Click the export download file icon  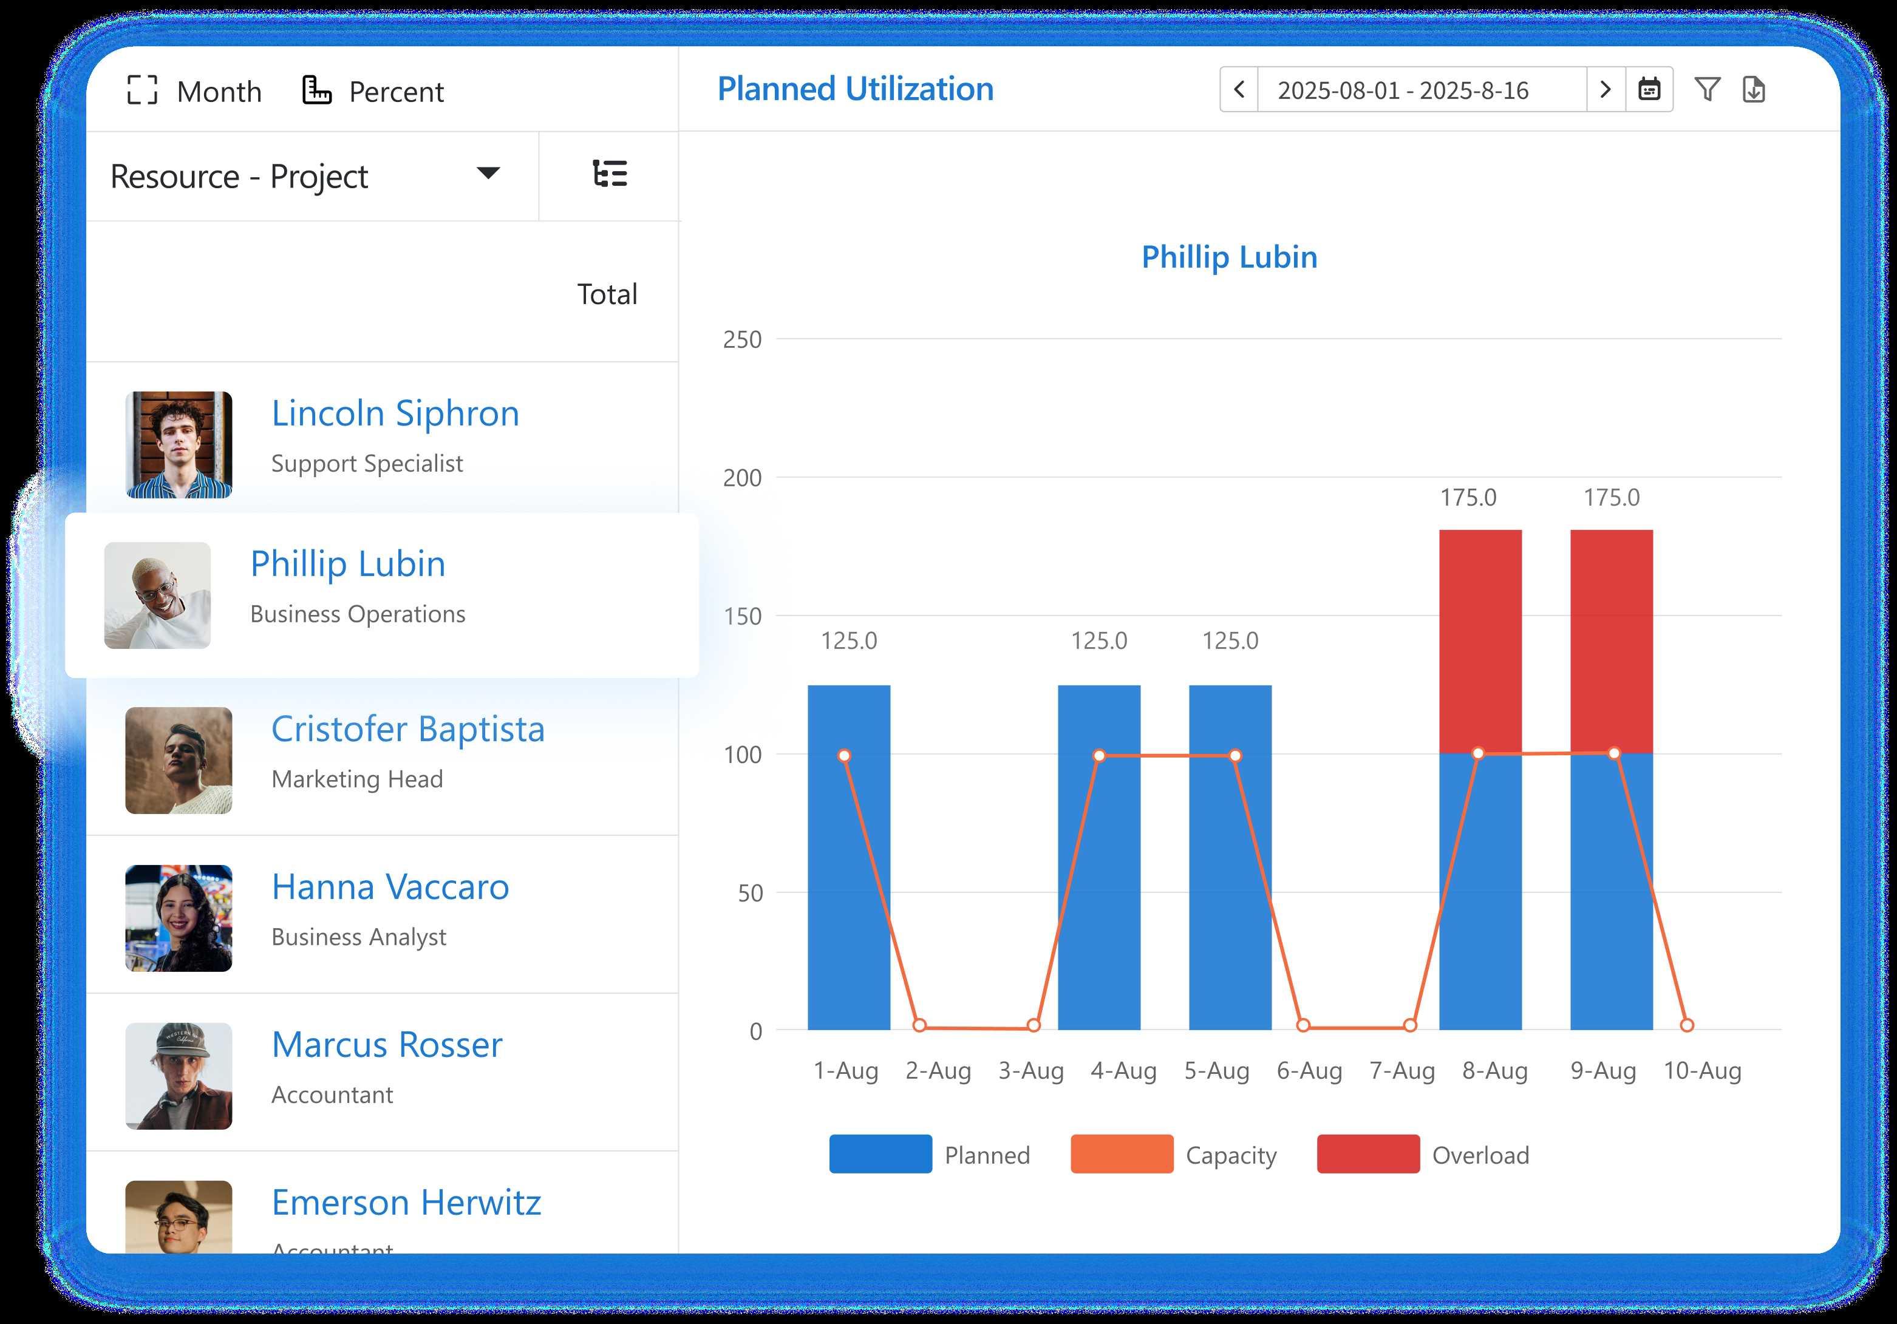tap(1753, 89)
